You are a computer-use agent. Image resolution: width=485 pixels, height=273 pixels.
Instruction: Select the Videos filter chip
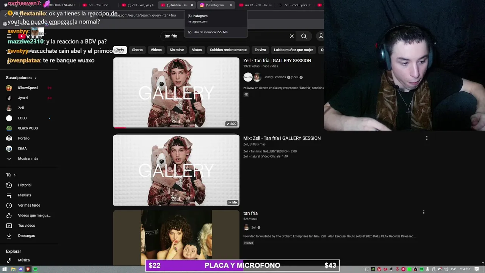point(156,50)
